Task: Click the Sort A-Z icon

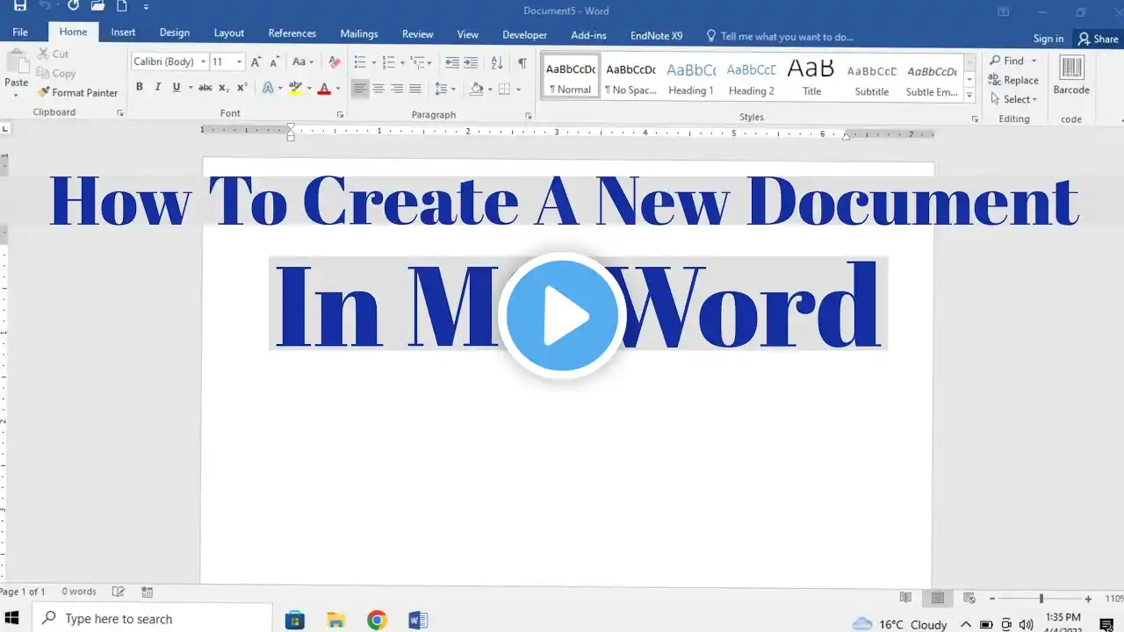Action: click(x=496, y=61)
